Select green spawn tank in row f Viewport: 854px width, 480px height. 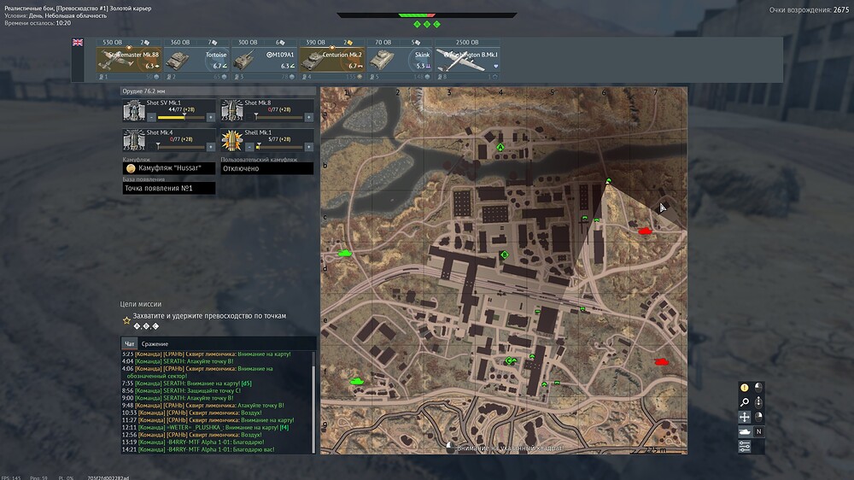point(356,381)
